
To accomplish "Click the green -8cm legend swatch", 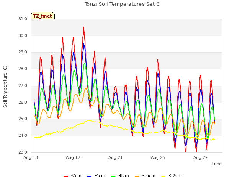I will click(113, 176).
